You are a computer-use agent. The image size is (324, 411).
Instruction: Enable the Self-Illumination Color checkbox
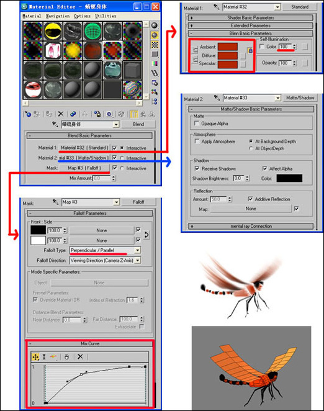click(x=262, y=47)
